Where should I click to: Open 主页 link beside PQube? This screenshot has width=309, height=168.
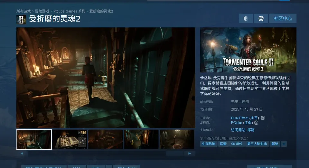(248, 123)
